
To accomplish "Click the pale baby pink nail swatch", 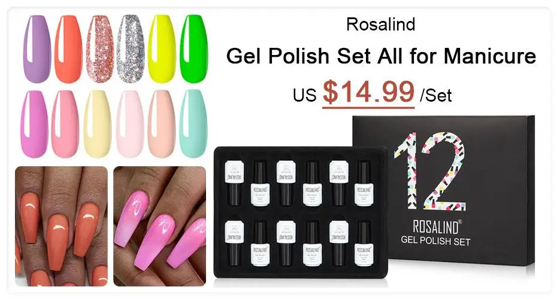I will pos(130,124).
